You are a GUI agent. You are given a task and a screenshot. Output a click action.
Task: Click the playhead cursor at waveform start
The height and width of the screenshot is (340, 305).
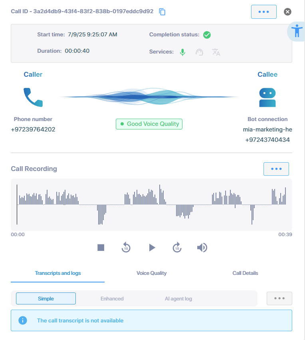click(x=17, y=205)
